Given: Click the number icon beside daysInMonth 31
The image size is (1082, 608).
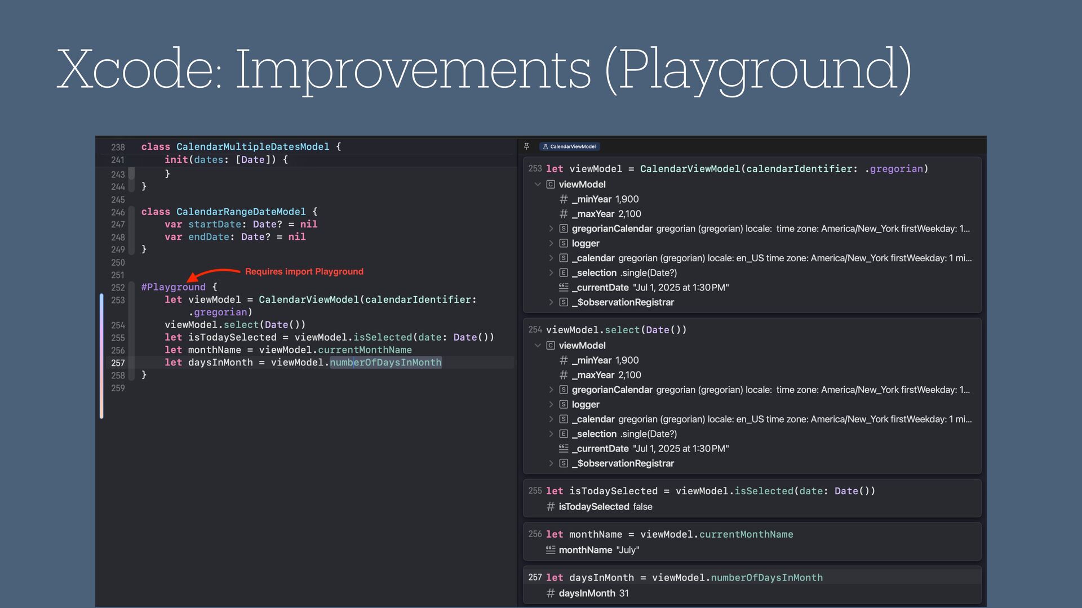Looking at the screenshot, I should click(551, 593).
